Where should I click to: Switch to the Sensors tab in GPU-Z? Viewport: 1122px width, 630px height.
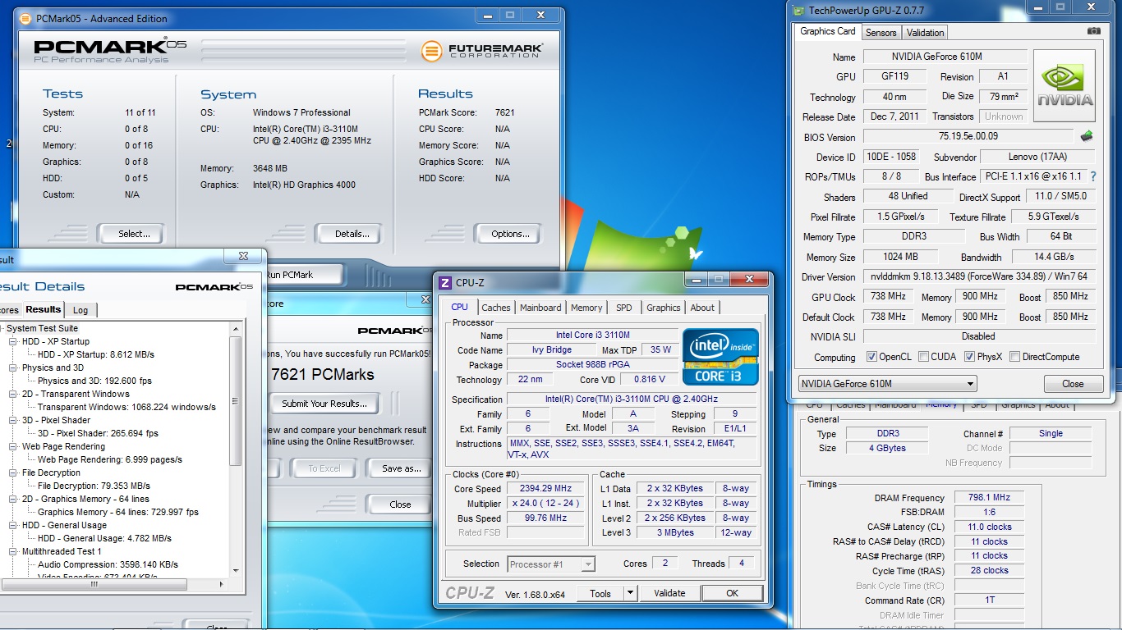(x=881, y=33)
